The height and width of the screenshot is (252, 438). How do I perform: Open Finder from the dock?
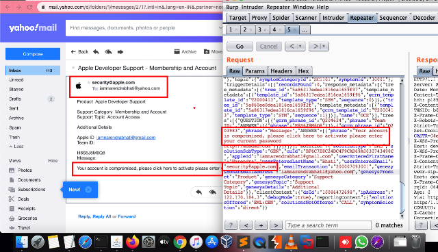point(22,242)
